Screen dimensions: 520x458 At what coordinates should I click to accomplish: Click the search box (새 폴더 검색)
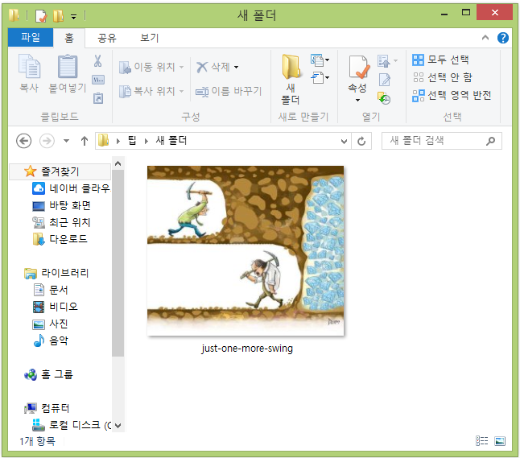pos(441,142)
